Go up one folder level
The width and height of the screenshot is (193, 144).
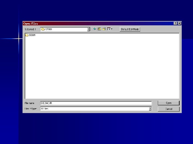[x=99, y=29]
